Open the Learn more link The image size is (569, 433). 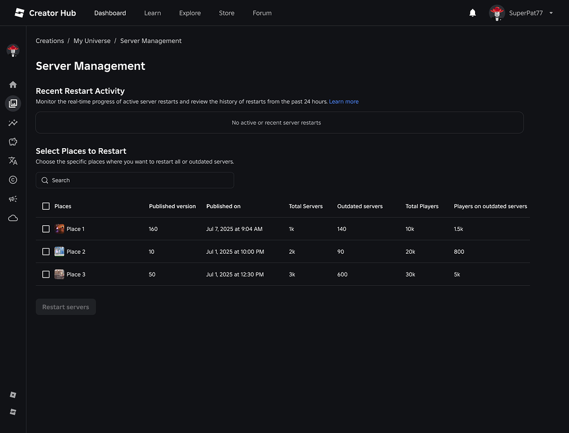click(344, 102)
